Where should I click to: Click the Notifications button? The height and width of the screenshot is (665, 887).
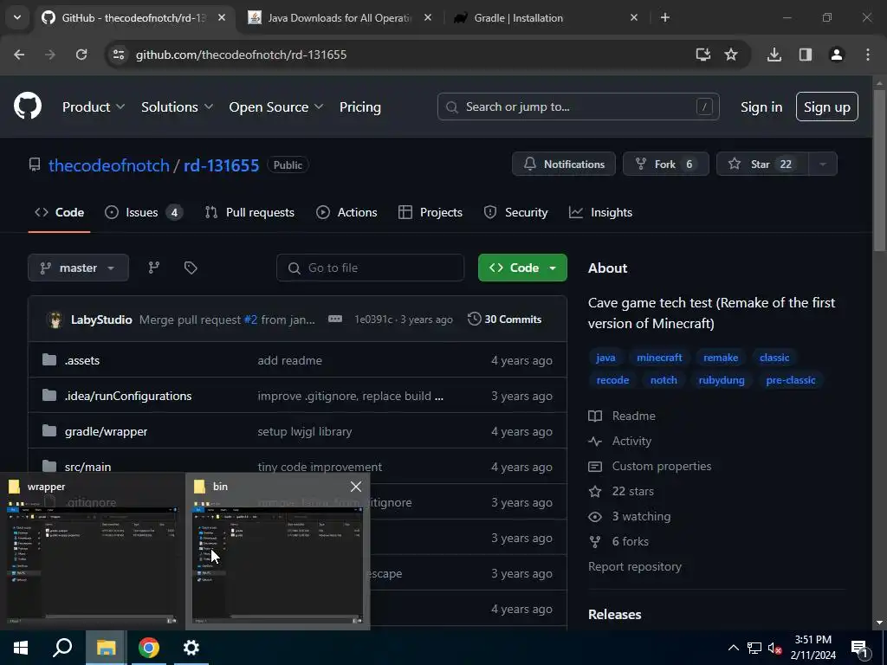coord(563,164)
